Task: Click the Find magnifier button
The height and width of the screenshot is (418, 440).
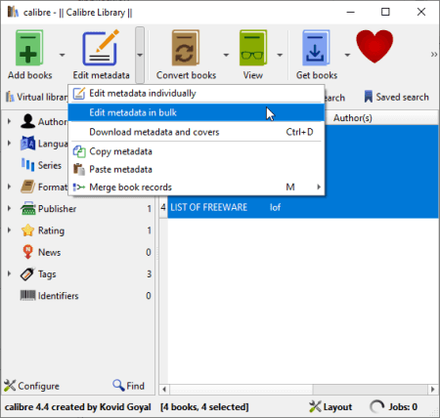Action: click(x=128, y=386)
